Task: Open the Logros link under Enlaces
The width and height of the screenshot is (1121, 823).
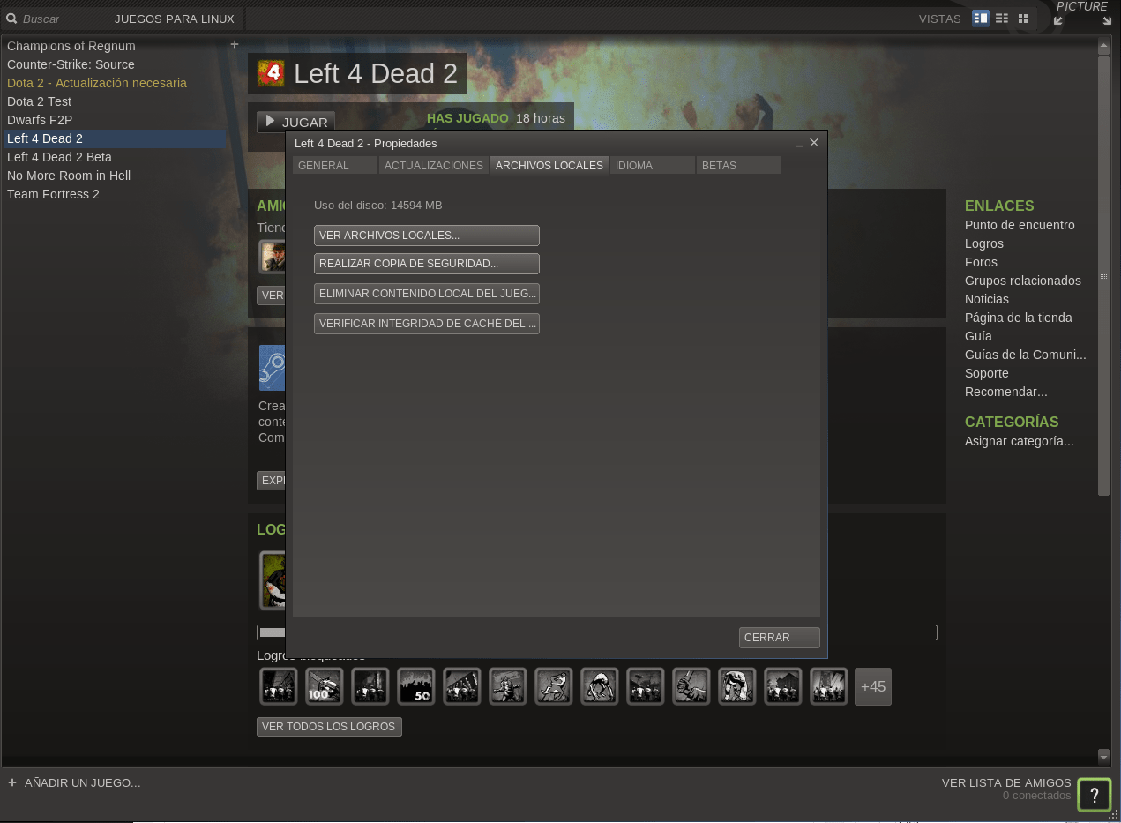Action: coord(984,243)
